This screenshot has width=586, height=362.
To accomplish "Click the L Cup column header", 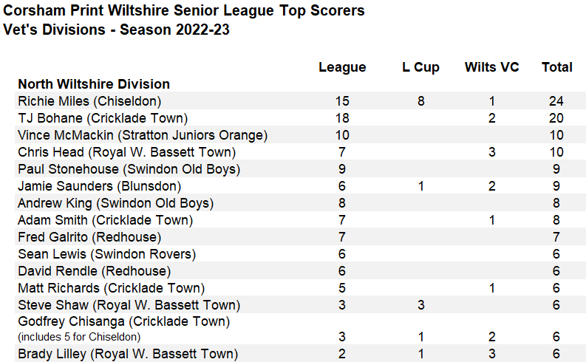I will click(420, 68).
